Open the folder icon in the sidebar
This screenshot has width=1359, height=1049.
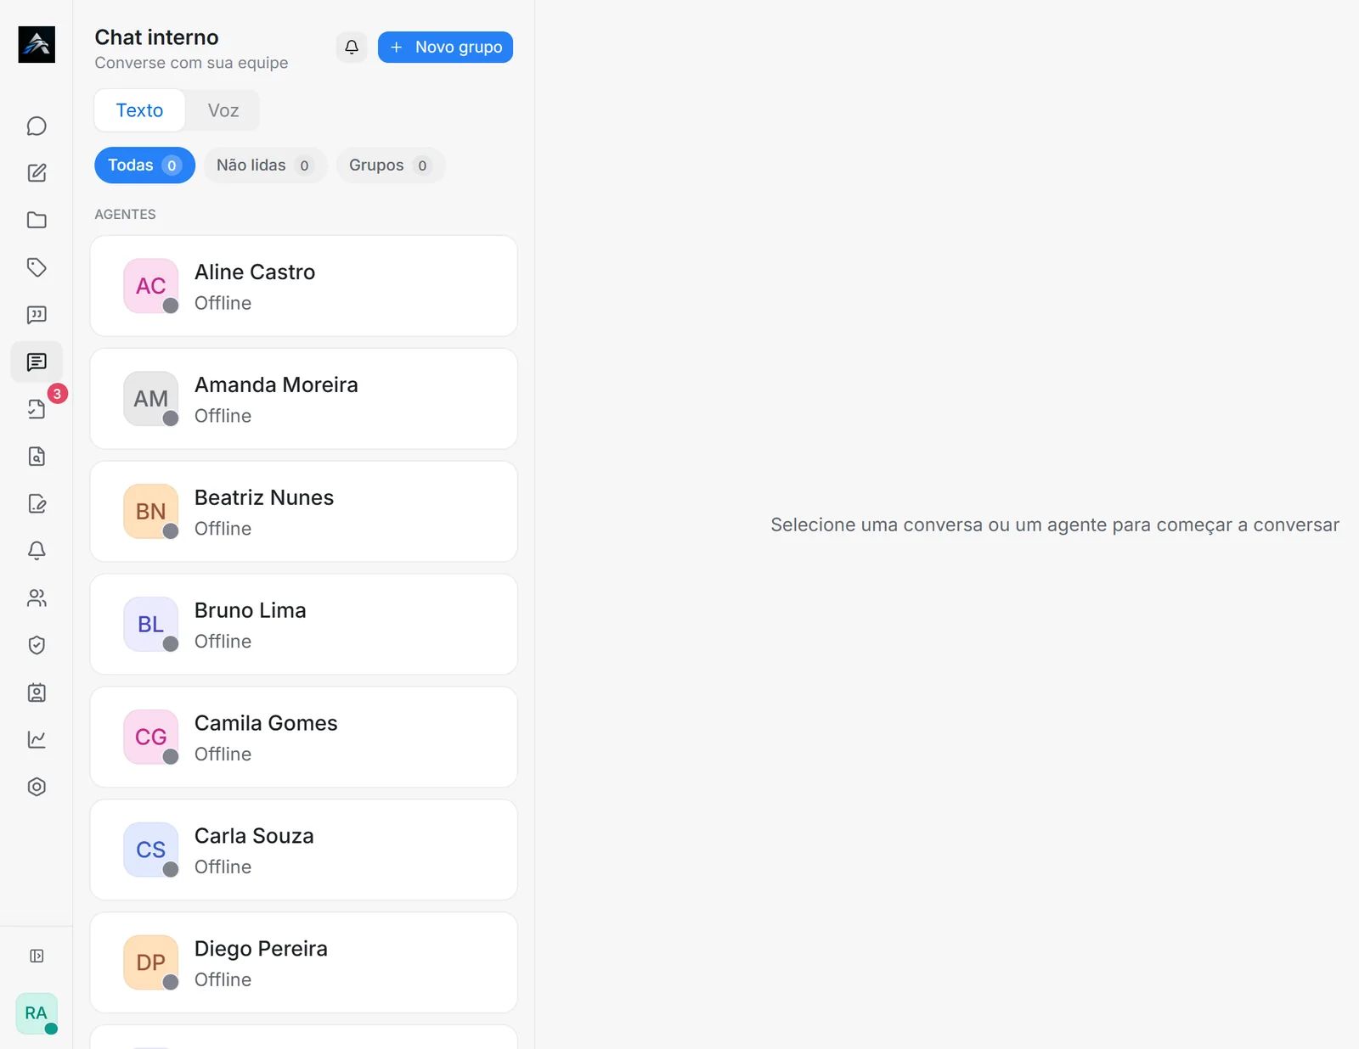(37, 220)
